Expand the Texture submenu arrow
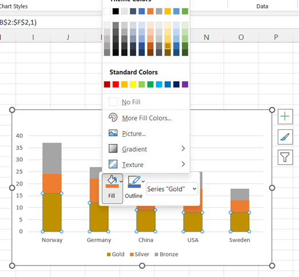Screen dimensions: 299x277 click(x=183, y=164)
